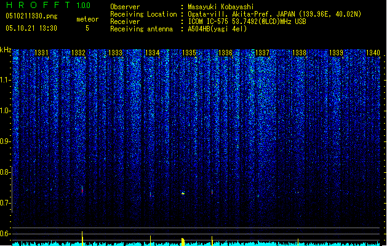Click the receiver ICOM IC-575 text
The height and width of the screenshot is (246, 387).
(247, 22)
